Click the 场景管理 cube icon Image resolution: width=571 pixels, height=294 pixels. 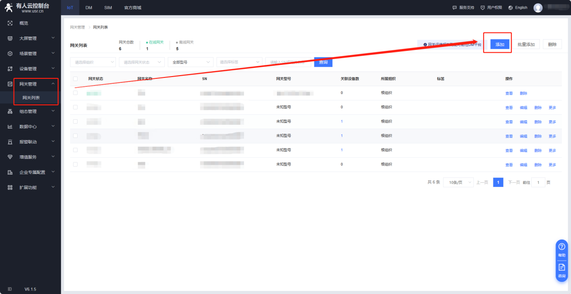[10, 54]
